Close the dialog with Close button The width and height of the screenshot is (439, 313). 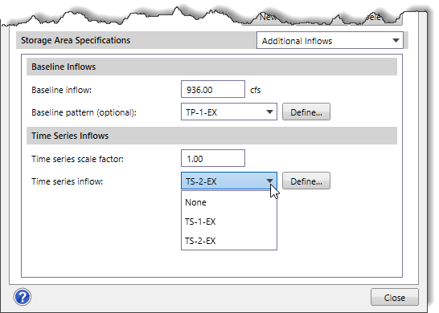click(395, 297)
